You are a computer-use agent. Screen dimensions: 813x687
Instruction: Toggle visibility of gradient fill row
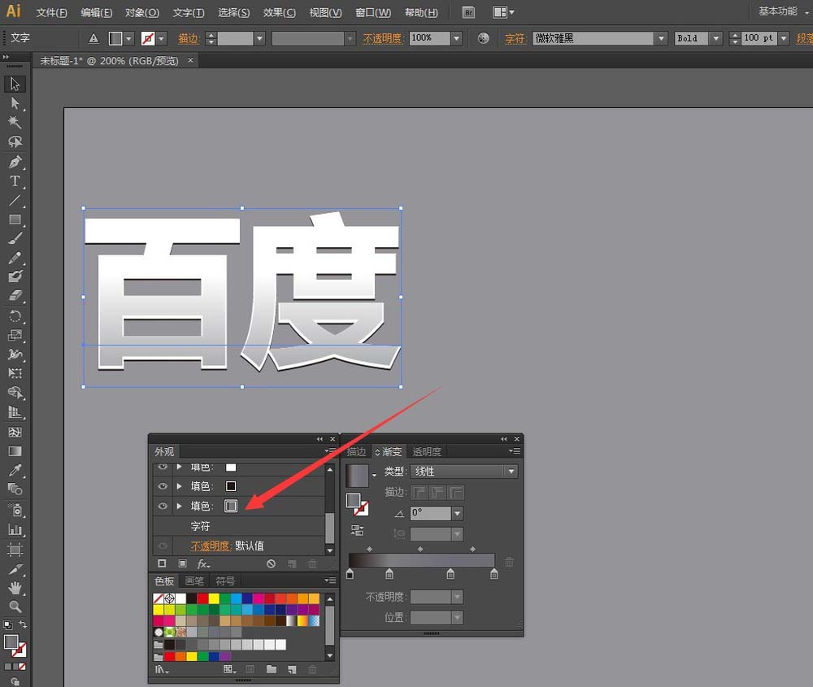pyautogui.click(x=163, y=506)
